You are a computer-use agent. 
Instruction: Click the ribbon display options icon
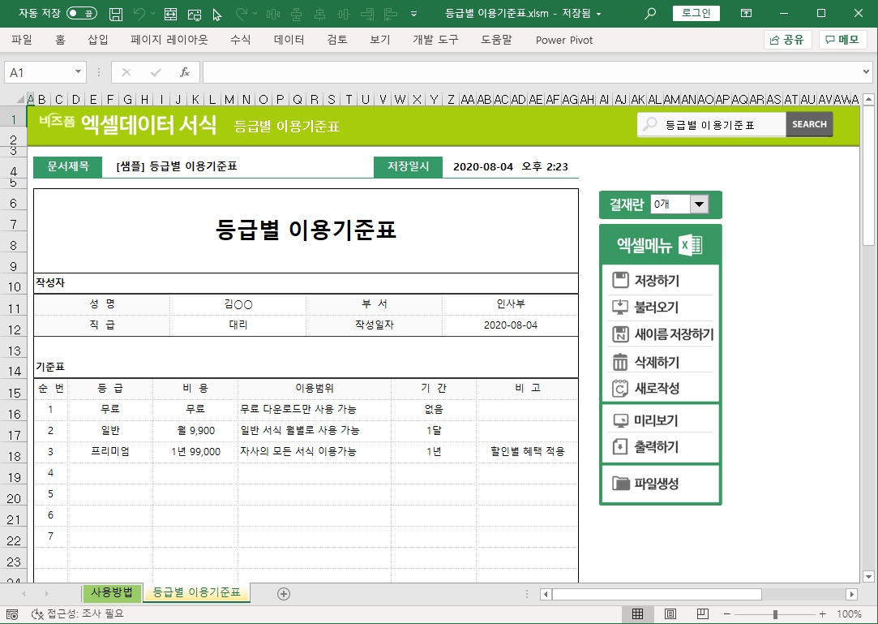[745, 14]
